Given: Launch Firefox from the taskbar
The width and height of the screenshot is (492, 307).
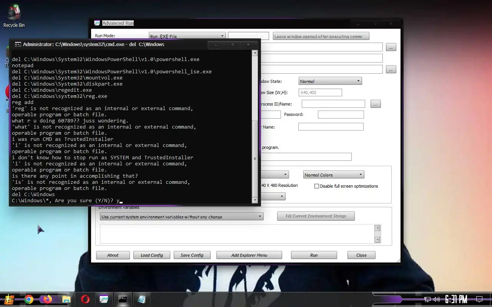Looking at the screenshot, I should (x=48, y=299).
